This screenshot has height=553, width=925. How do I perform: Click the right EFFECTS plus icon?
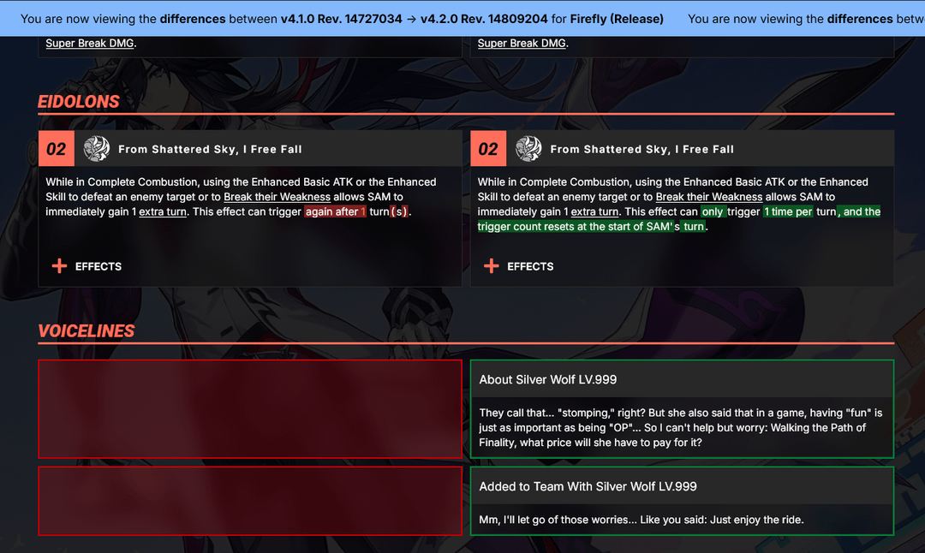click(x=492, y=266)
